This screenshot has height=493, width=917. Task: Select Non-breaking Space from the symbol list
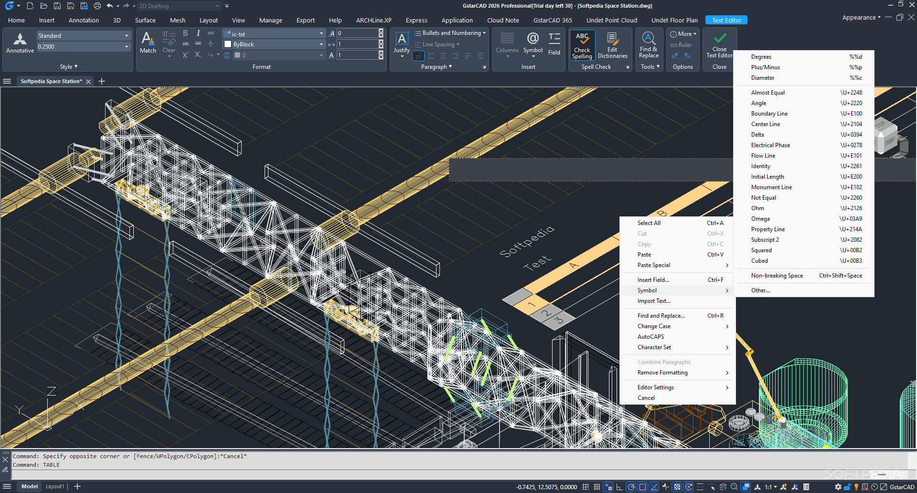point(777,276)
